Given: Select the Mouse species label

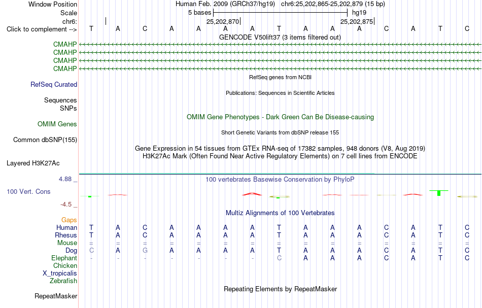Looking at the screenshot, I should pyautogui.click(x=67, y=243).
